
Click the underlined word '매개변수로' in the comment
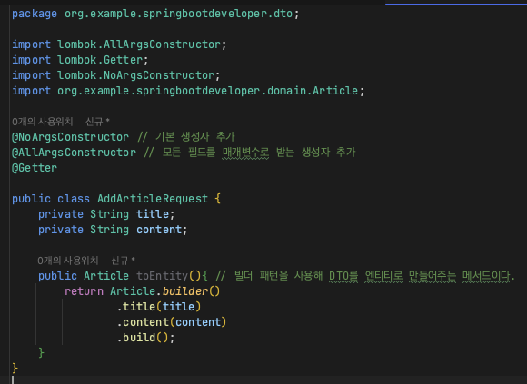(x=245, y=153)
